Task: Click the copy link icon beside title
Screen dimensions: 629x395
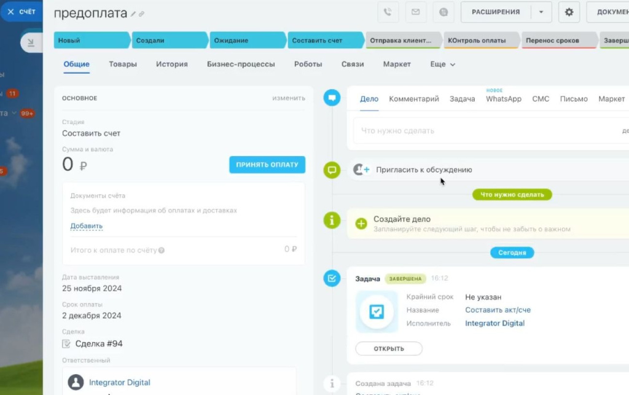Action: tap(142, 14)
